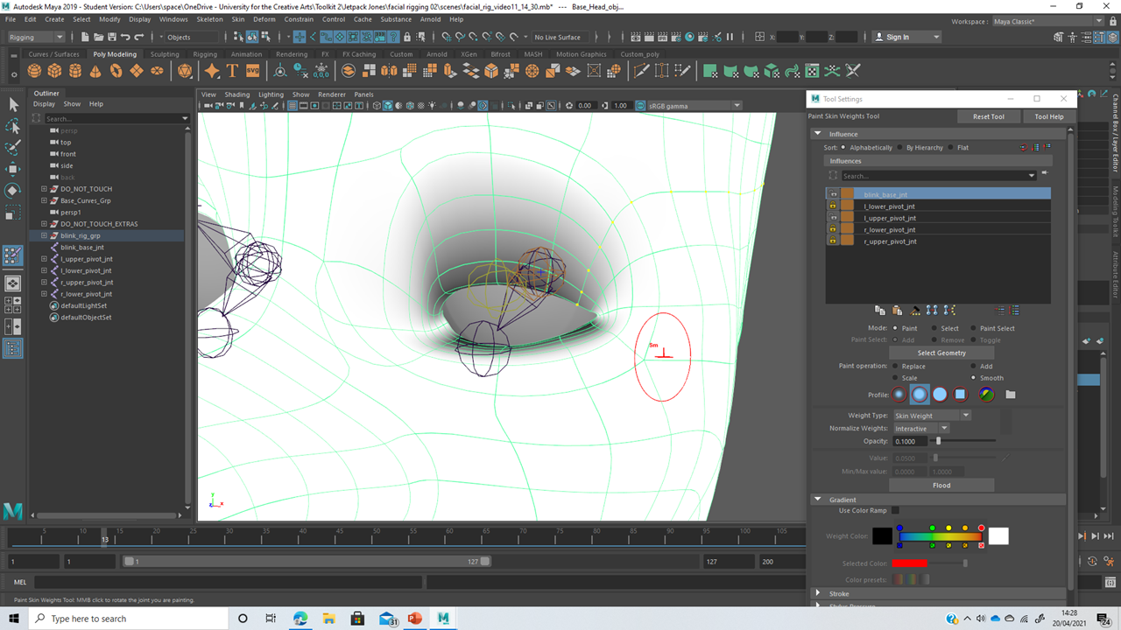
Task: Switch to the Sculpting shelf tab
Action: pos(165,54)
